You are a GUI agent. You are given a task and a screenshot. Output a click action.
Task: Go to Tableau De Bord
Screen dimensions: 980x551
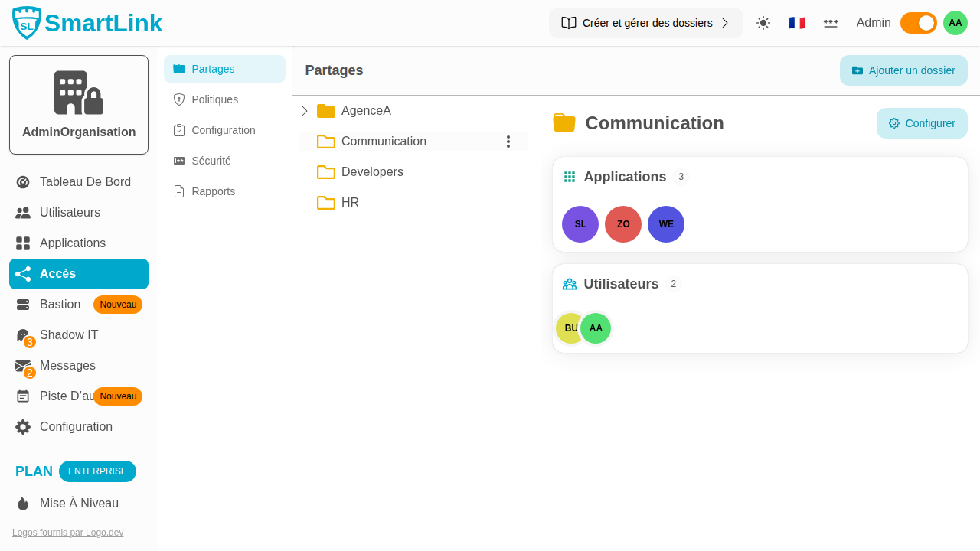click(85, 182)
